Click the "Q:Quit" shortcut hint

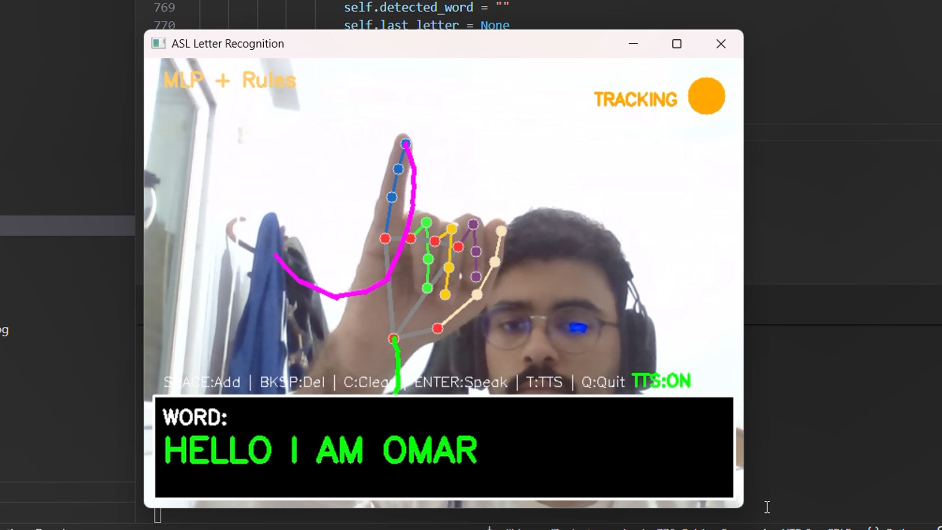603,382
